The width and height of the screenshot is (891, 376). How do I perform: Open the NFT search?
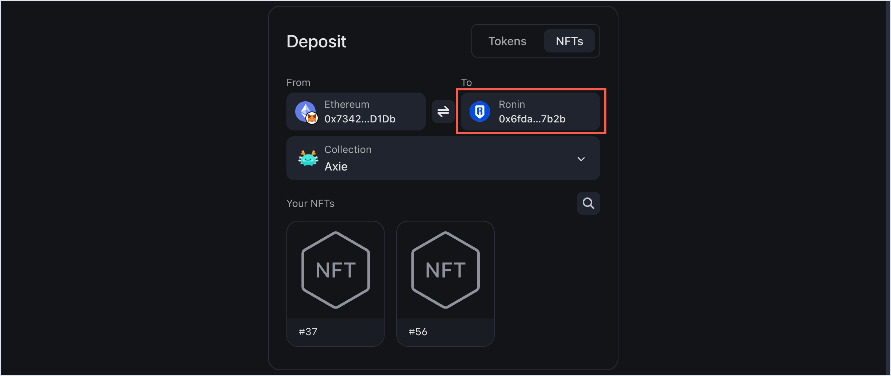(x=588, y=203)
